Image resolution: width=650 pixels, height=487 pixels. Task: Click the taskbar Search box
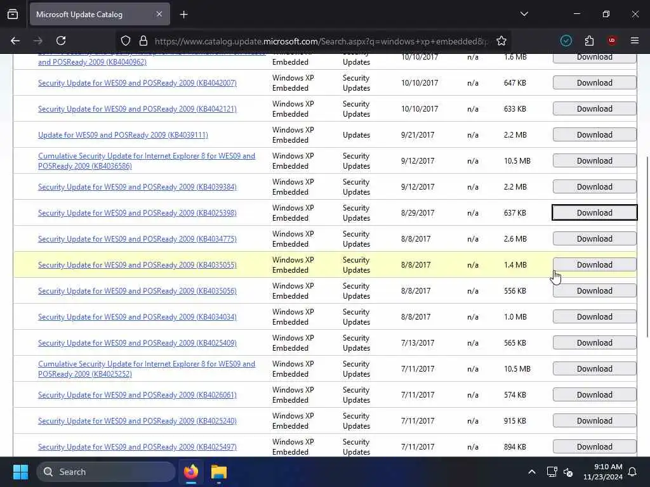[106, 472]
